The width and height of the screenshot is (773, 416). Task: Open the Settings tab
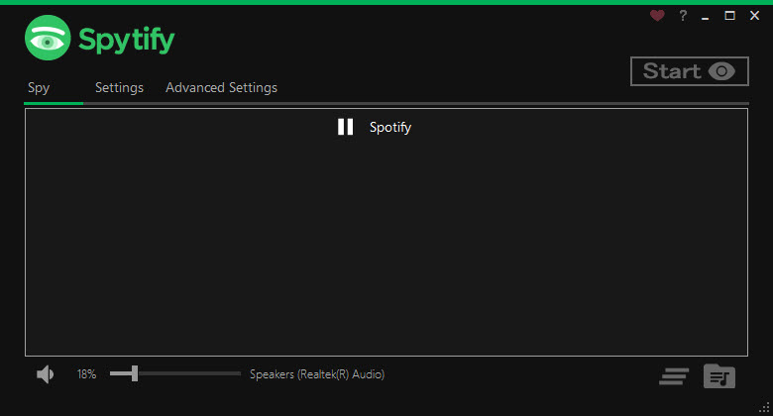pyautogui.click(x=119, y=88)
